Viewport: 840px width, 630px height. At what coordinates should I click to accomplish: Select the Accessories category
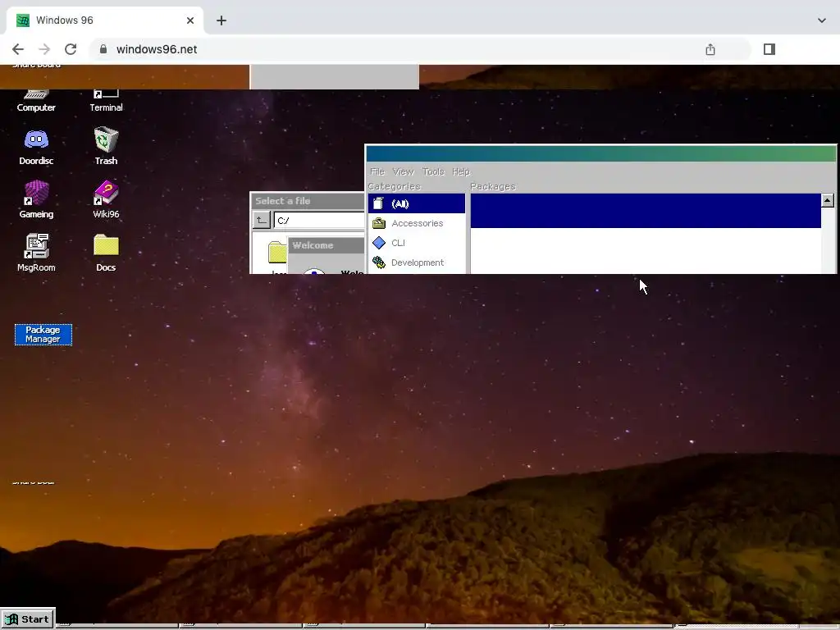tap(416, 223)
